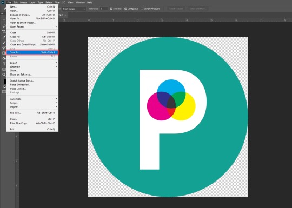
Task: Close the open document tab
Action: 65,15
